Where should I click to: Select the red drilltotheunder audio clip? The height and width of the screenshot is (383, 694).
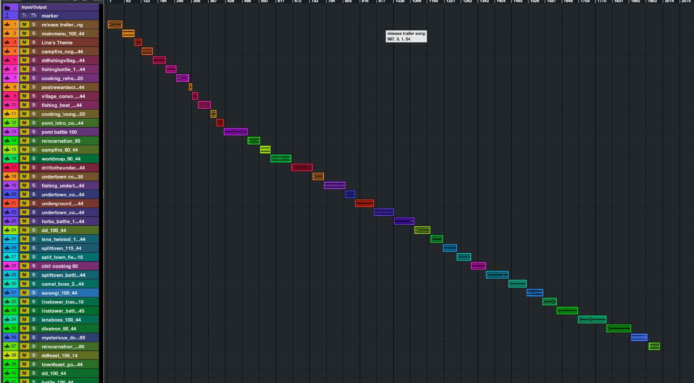(x=302, y=167)
